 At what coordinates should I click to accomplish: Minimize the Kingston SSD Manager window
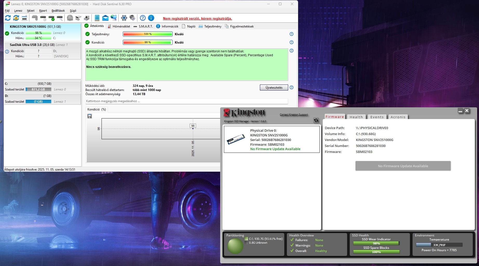point(460,111)
